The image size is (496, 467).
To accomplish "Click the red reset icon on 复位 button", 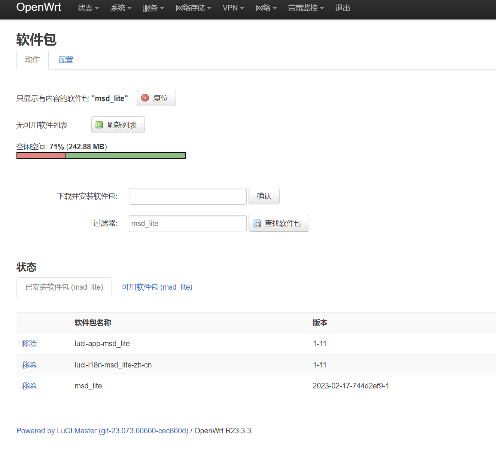I will click(x=145, y=98).
